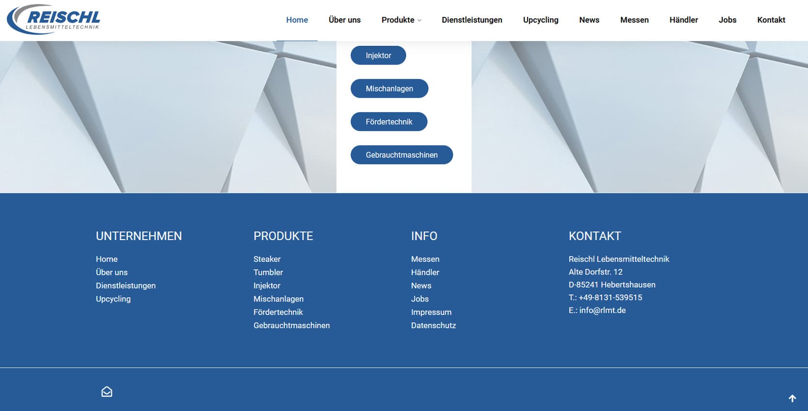Viewport: 808px width, 411px height.
Task: Select Jobs in the top navigation
Action: 727,20
